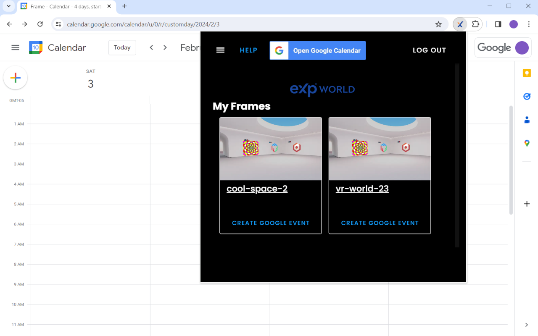Click the HELP link in Frame popup

point(248,50)
